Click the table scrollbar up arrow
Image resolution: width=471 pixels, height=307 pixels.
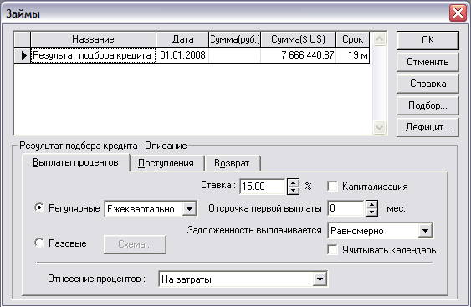[379, 39]
